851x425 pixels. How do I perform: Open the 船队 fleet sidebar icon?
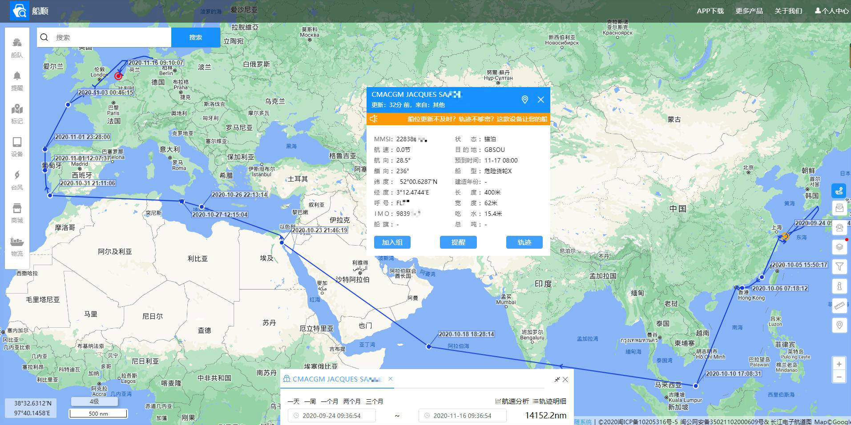click(17, 48)
